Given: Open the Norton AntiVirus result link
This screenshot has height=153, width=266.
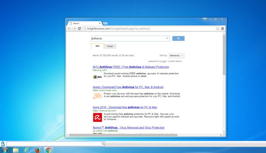Looking at the screenshot, I should pyautogui.click(x=129, y=128).
